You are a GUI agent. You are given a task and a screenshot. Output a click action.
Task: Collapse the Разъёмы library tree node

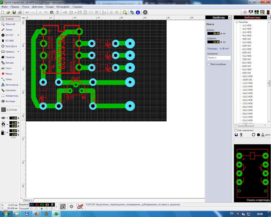coord(237,22)
